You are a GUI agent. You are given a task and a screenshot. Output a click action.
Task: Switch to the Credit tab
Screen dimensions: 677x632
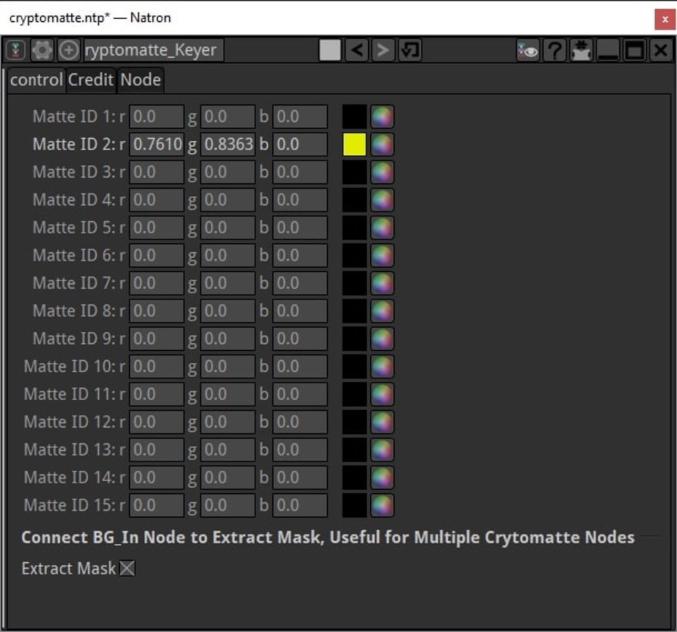click(x=90, y=80)
